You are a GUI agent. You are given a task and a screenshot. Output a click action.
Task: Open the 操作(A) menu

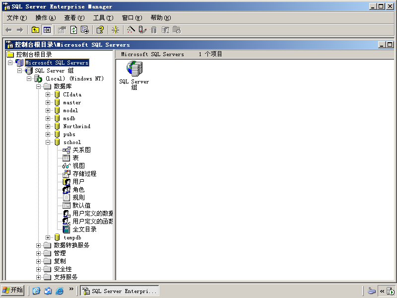46,18
